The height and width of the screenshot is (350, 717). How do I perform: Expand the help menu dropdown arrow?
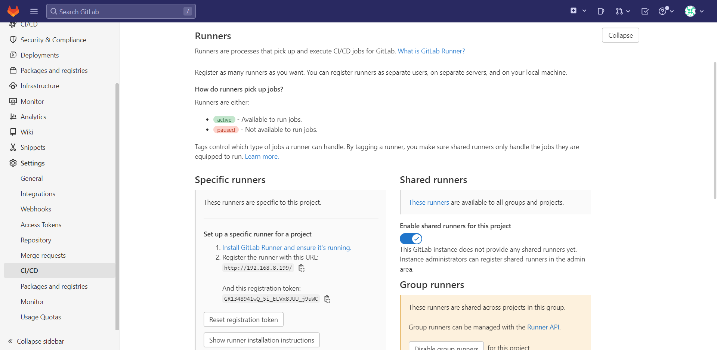672,11
